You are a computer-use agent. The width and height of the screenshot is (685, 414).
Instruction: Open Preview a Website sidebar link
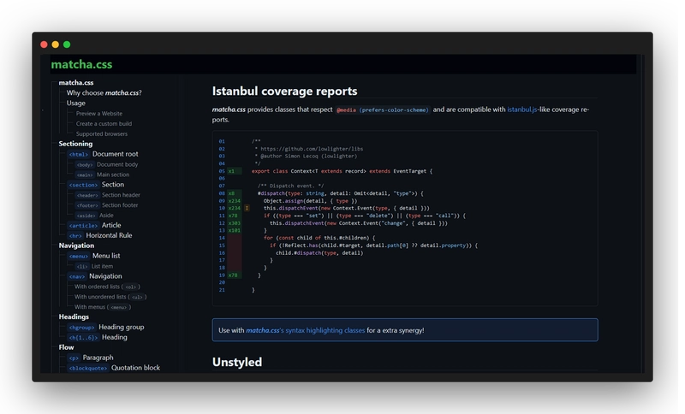click(x=99, y=114)
